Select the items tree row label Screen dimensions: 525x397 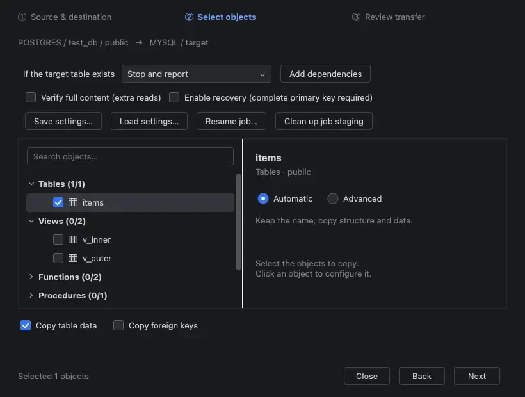pyautogui.click(x=93, y=202)
